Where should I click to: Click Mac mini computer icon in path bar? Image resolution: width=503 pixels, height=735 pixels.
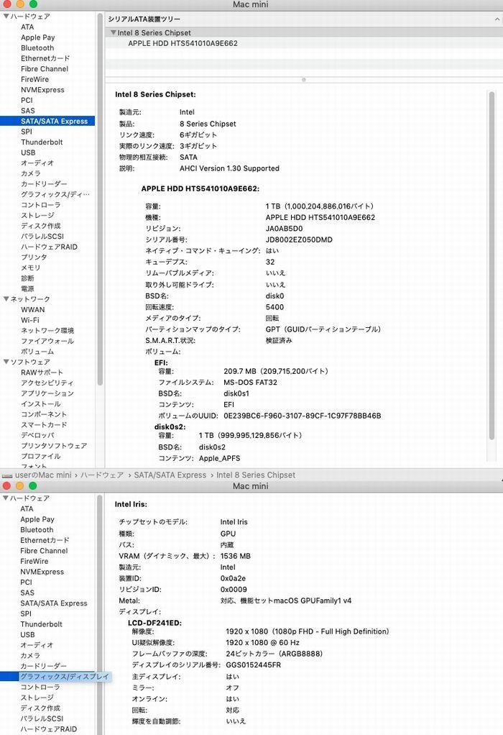[7, 475]
